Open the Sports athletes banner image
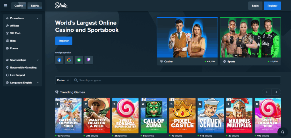 click(x=250, y=38)
